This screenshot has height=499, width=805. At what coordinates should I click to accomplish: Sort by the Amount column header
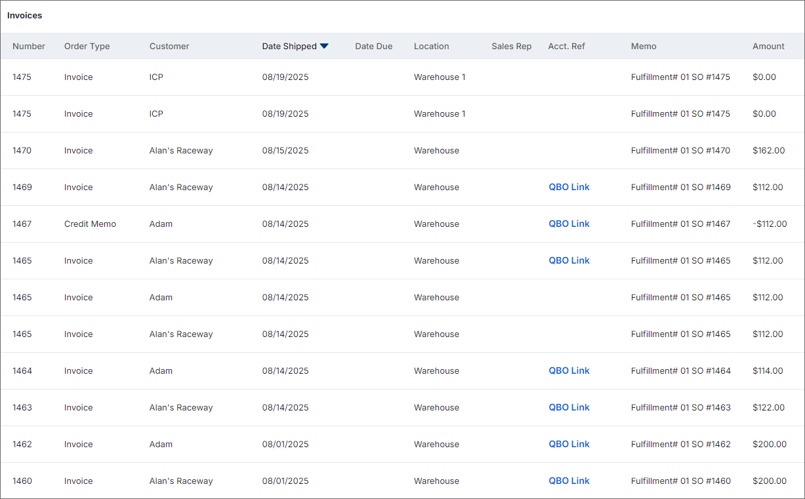coord(768,46)
